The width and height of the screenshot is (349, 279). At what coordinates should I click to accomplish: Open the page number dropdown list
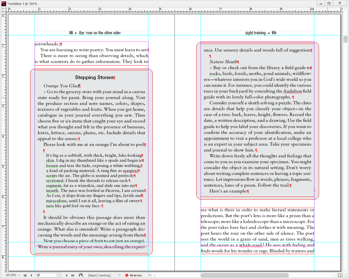[59, 275]
